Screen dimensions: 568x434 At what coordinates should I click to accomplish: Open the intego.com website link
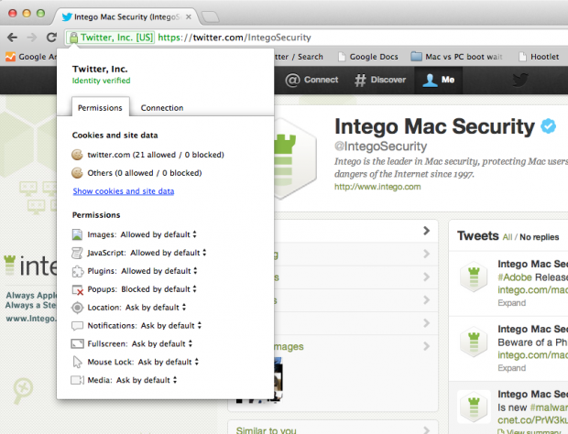coord(377,187)
